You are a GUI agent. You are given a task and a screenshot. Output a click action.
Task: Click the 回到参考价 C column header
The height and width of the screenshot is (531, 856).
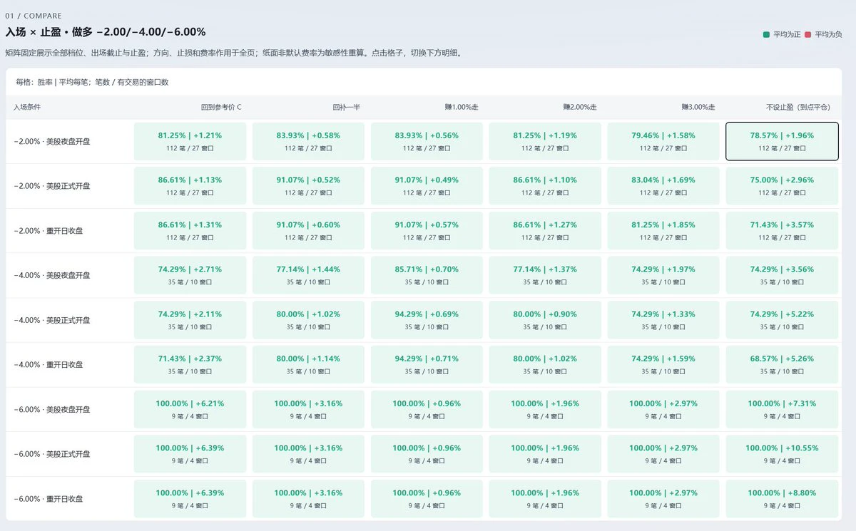[221, 107]
